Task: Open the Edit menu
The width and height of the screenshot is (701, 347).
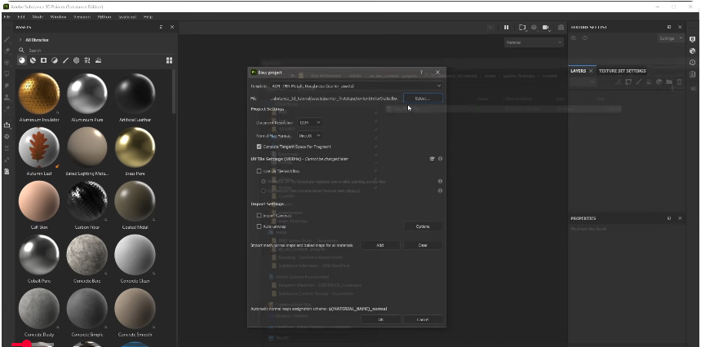Action: [x=21, y=16]
